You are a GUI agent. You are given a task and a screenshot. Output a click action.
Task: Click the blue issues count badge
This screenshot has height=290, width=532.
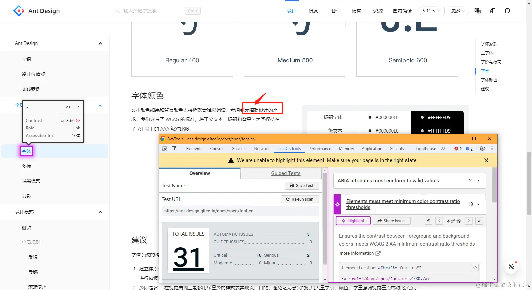click(x=469, y=149)
